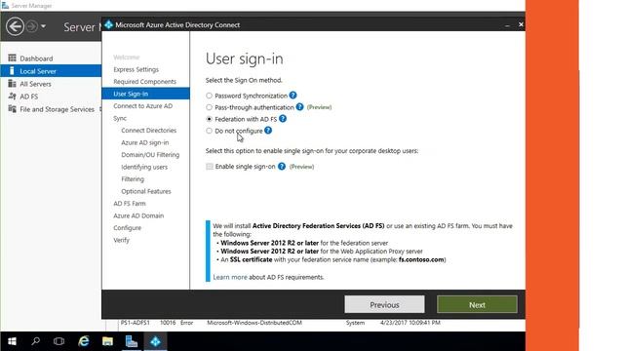Open help for Pass-through authentication
The width and height of the screenshot is (624, 351).
click(x=299, y=107)
